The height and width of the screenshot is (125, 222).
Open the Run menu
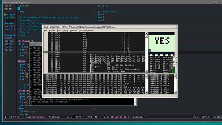(x=59, y=31)
